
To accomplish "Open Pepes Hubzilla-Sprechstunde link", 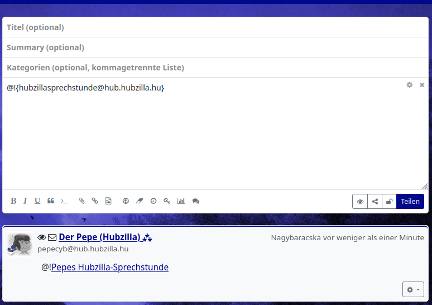I will (x=110, y=268).
